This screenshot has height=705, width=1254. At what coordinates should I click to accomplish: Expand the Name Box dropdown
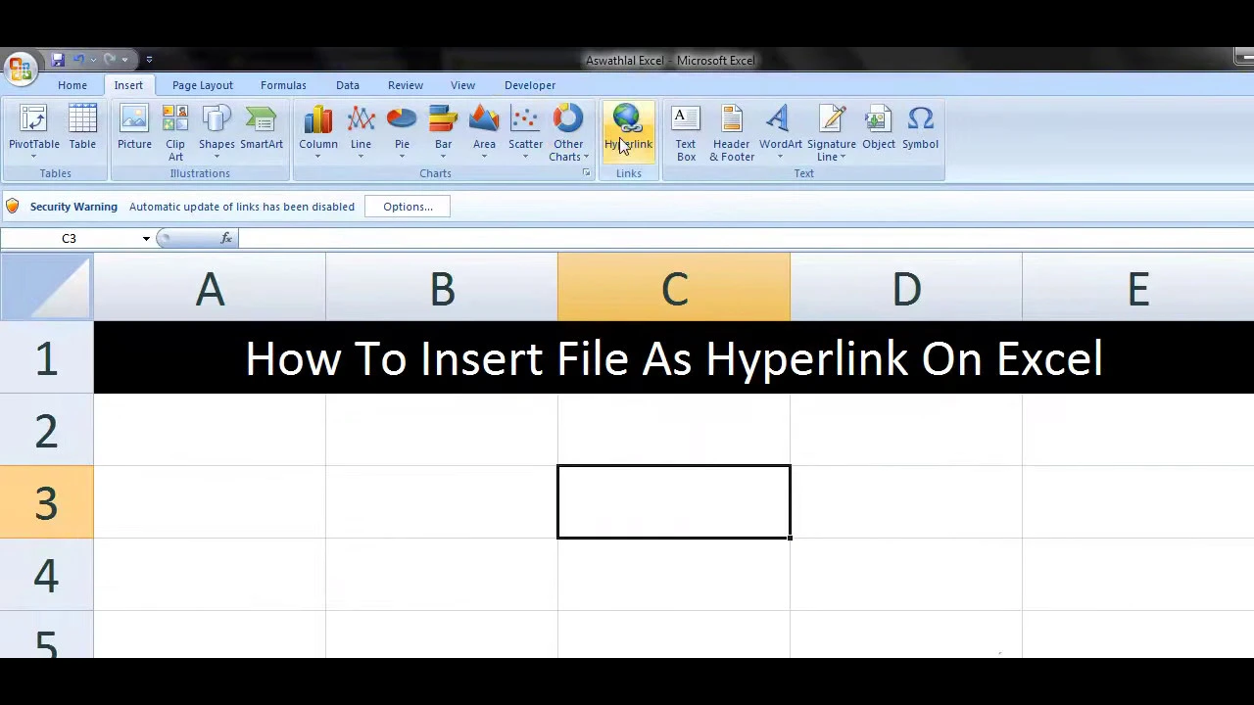[x=146, y=239]
